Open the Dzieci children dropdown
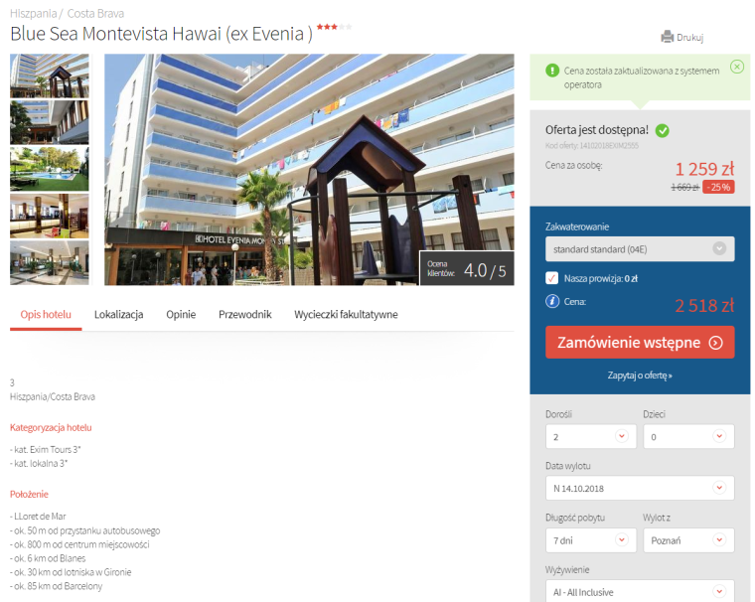The width and height of the screenshot is (755, 602). click(688, 436)
